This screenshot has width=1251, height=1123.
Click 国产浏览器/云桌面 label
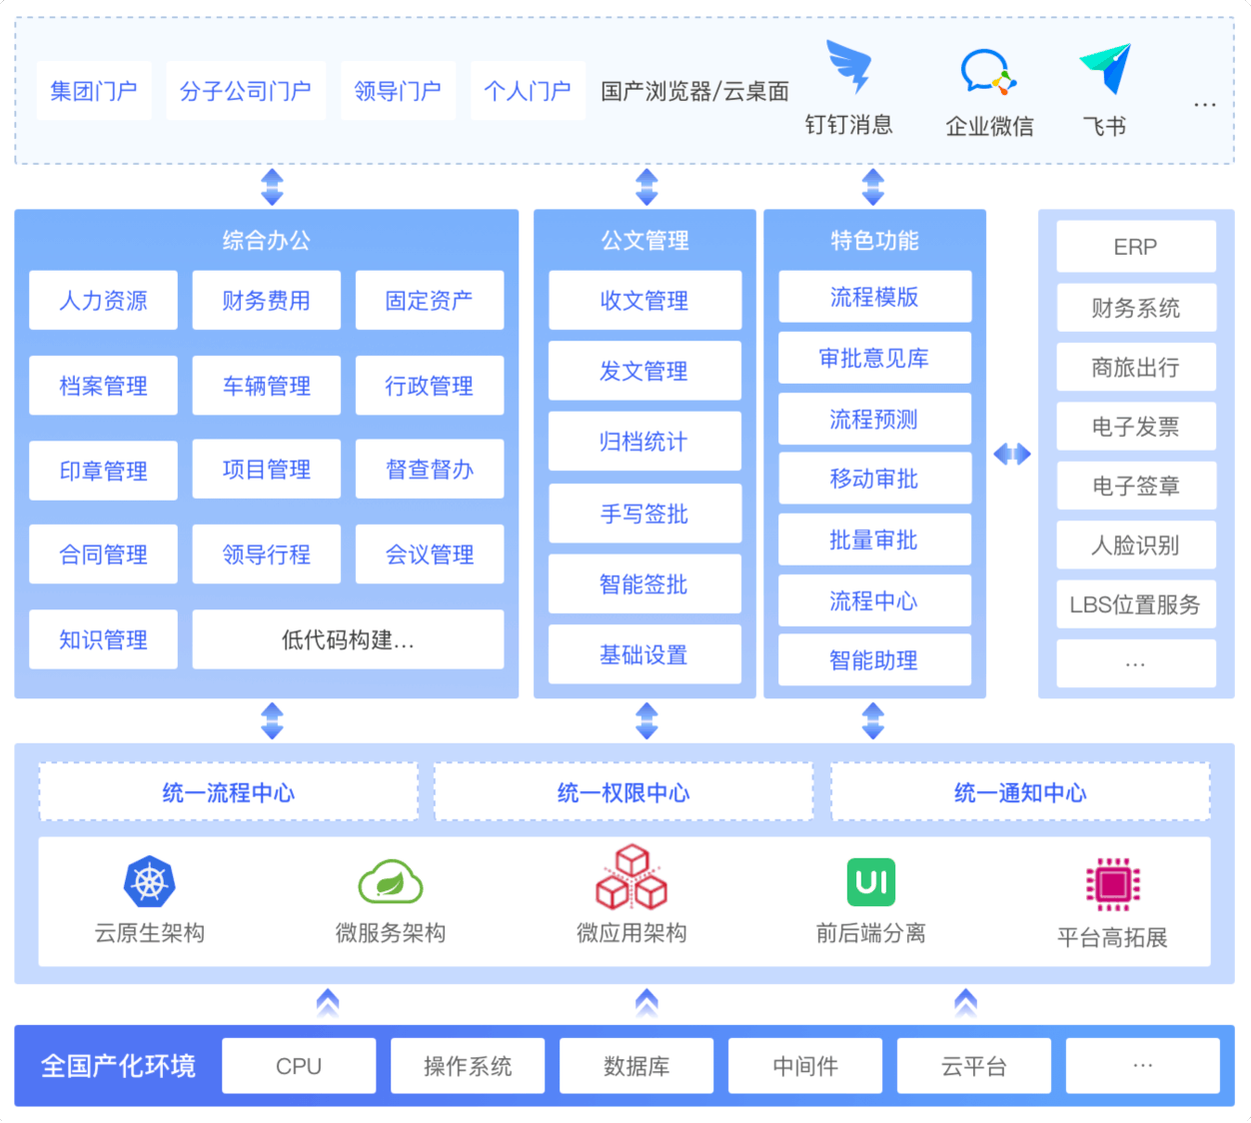point(694,92)
